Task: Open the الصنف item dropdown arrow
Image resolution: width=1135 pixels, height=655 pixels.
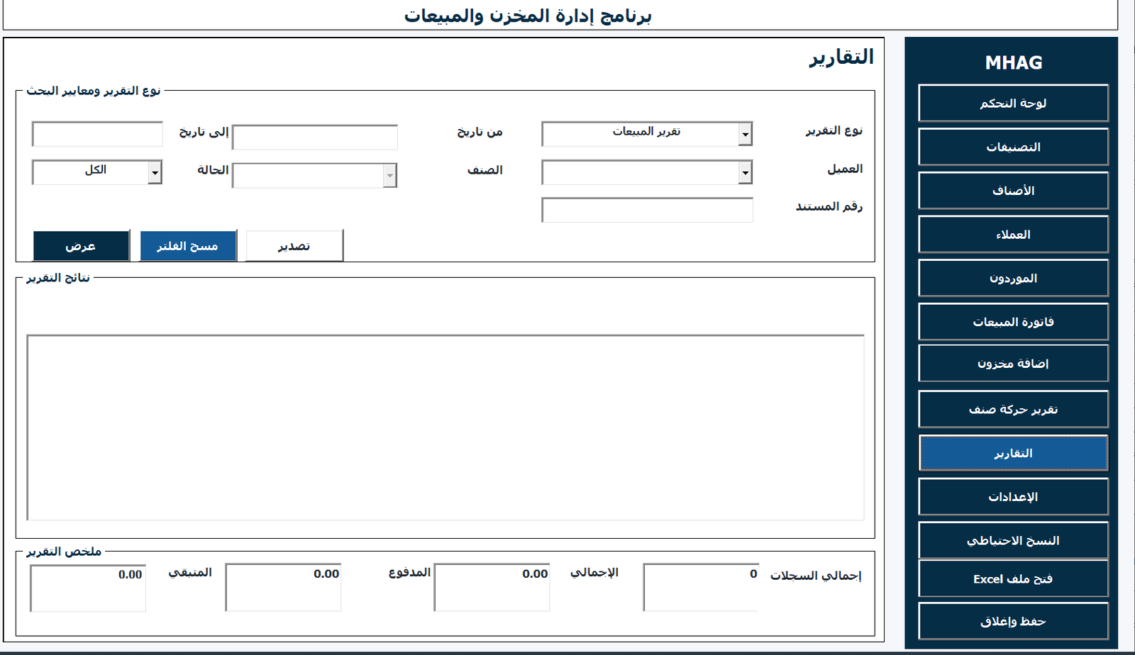Action: coord(389,175)
